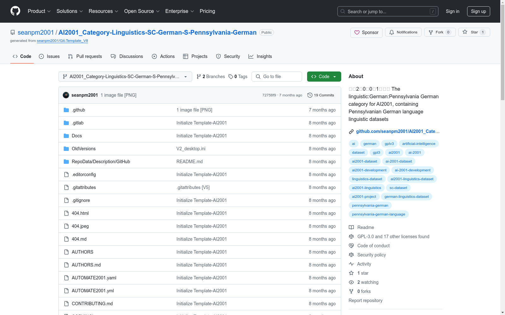Screen dimensions: 505x315
Task: Click commit hash 72758f9
Action: point(269,95)
